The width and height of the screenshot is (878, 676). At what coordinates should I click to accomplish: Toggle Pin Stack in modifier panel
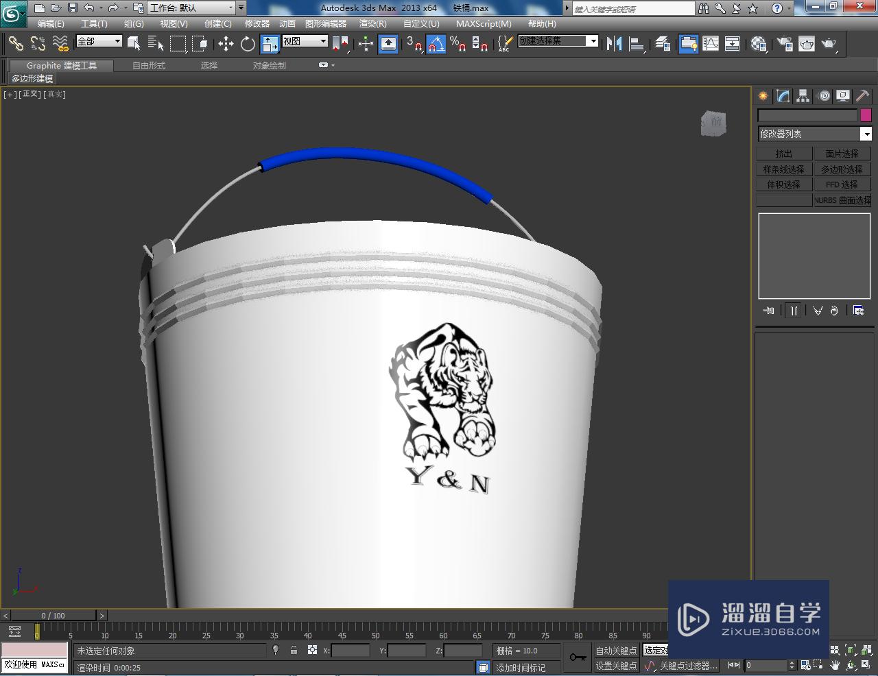pos(769,311)
